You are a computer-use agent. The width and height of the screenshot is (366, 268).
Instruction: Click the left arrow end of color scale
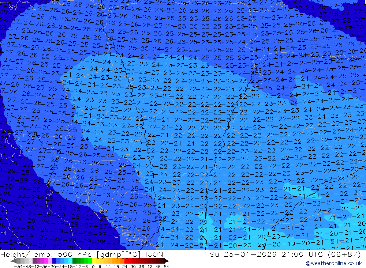pos(13,261)
